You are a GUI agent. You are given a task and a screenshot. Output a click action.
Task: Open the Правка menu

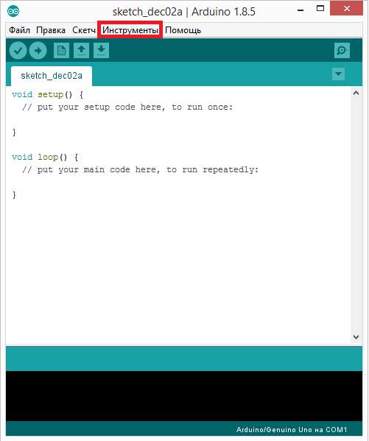pos(51,29)
